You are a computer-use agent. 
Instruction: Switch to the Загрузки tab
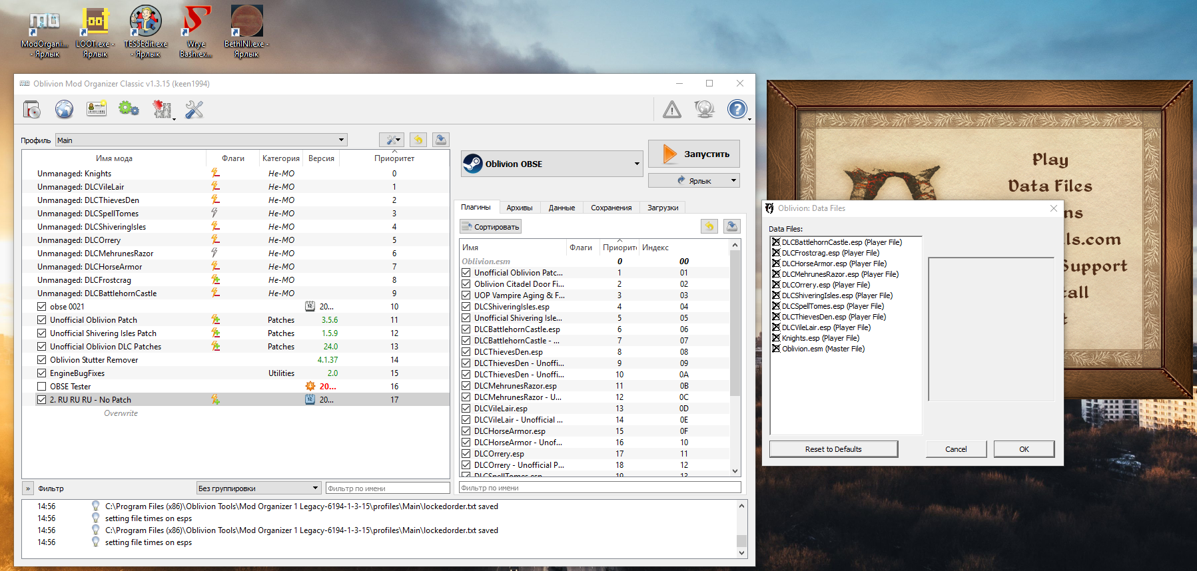pyautogui.click(x=663, y=208)
